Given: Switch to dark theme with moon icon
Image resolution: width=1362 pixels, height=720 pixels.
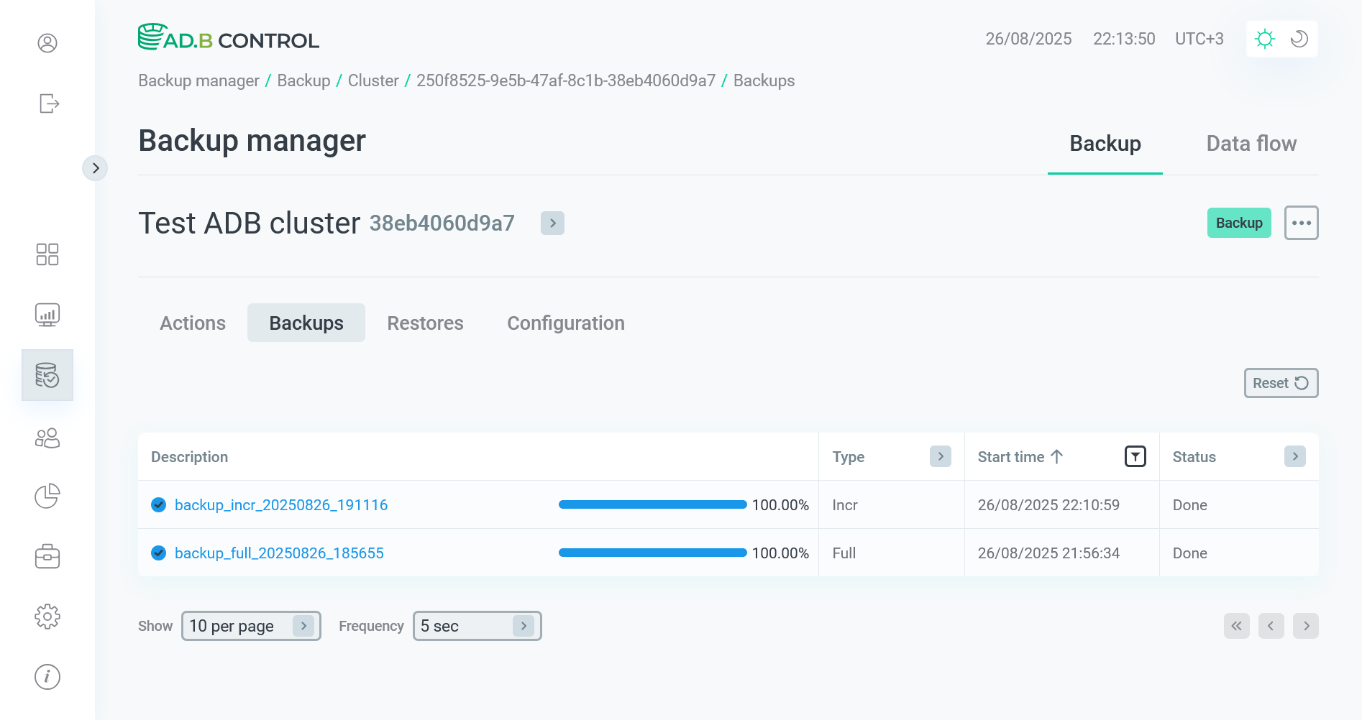Looking at the screenshot, I should click(x=1299, y=39).
